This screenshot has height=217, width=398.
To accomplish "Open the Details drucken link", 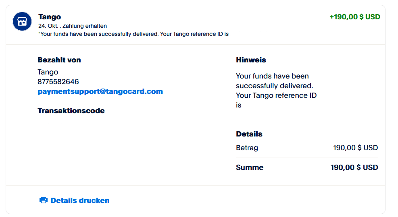I will pyautogui.click(x=80, y=200).
